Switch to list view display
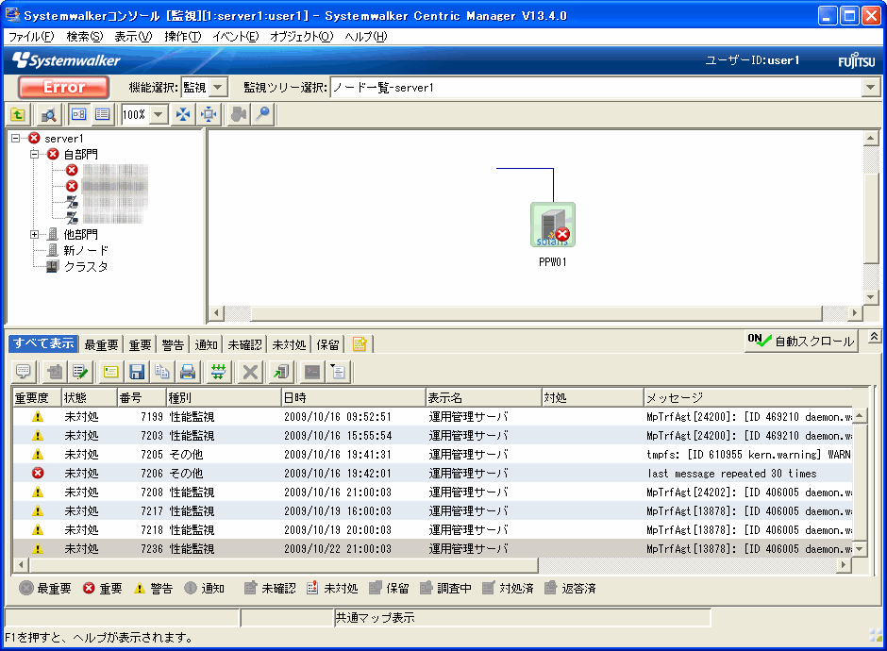This screenshot has height=651, width=887. point(103,115)
